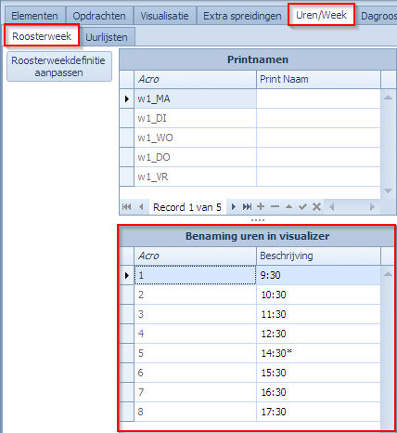The width and height of the screenshot is (397, 433).
Task: Select the 14:30* description cell
Action: pyautogui.click(x=318, y=353)
